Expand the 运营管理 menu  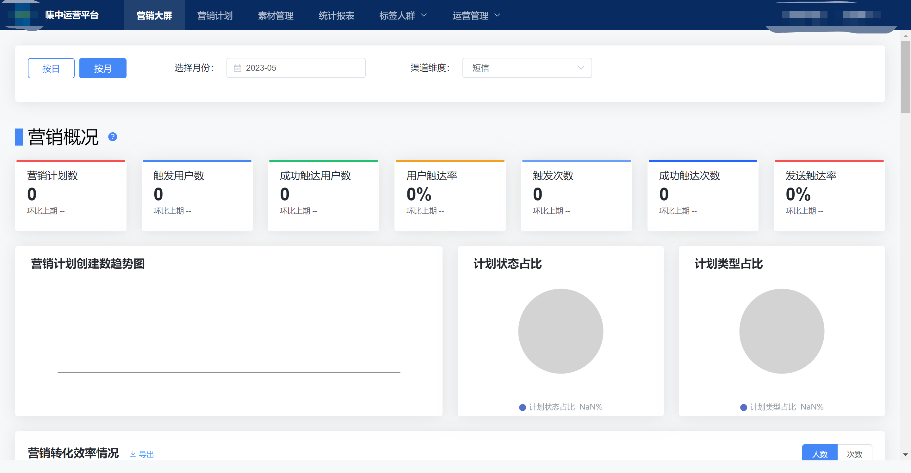click(x=476, y=15)
